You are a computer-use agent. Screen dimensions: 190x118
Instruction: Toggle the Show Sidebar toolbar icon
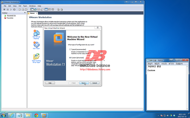point(32,9)
